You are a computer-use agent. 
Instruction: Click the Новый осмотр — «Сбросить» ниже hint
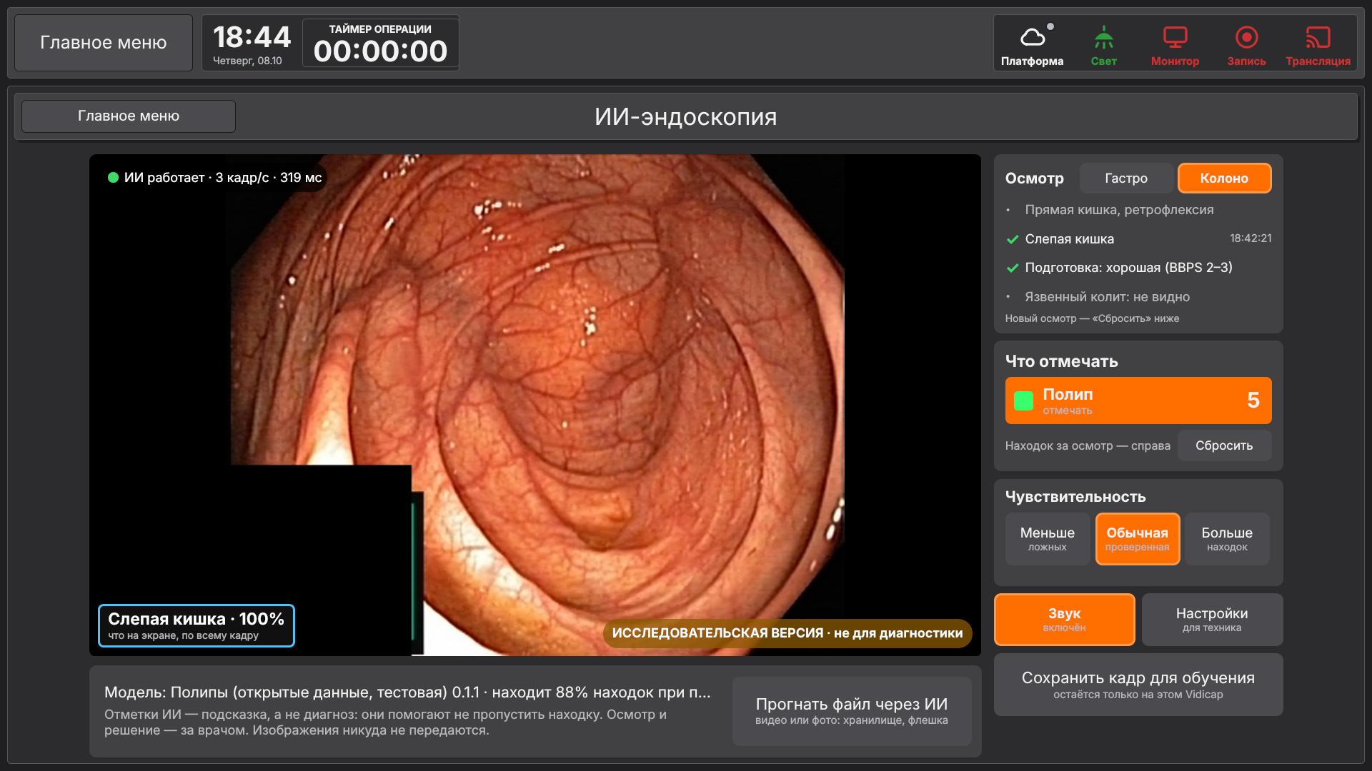[1092, 318]
